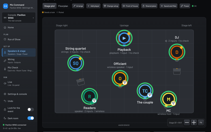Click the 'Upstage' label
The image size is (211, 132).
point(124,25)
